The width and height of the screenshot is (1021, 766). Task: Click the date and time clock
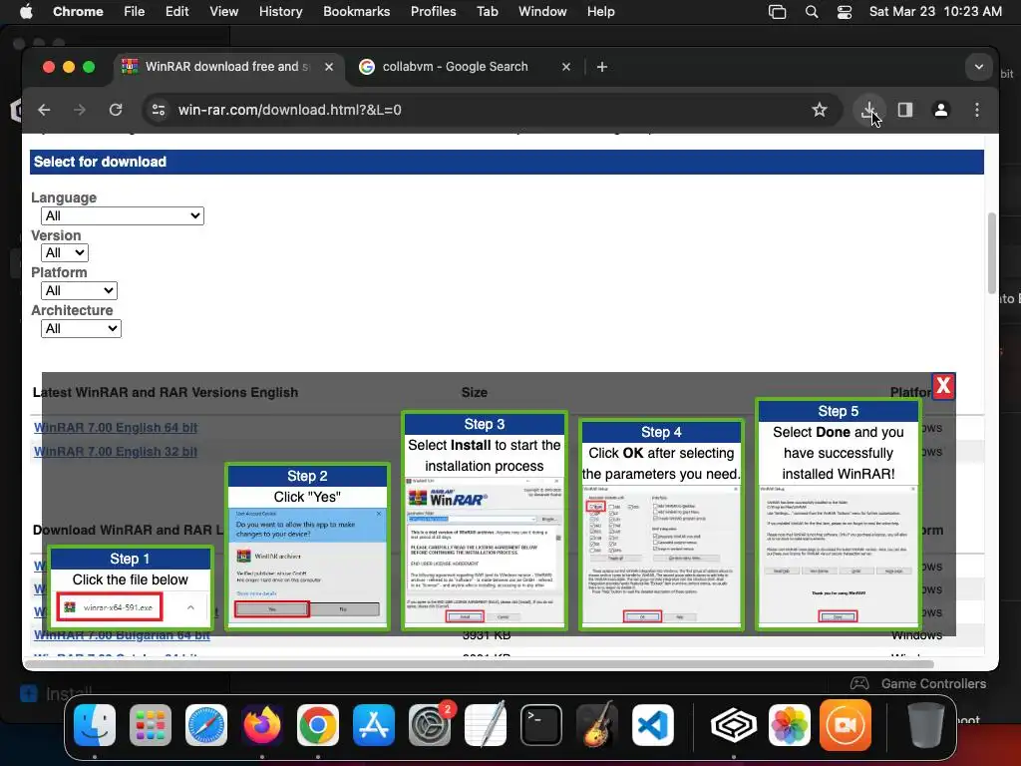click(x=935, y=12)
